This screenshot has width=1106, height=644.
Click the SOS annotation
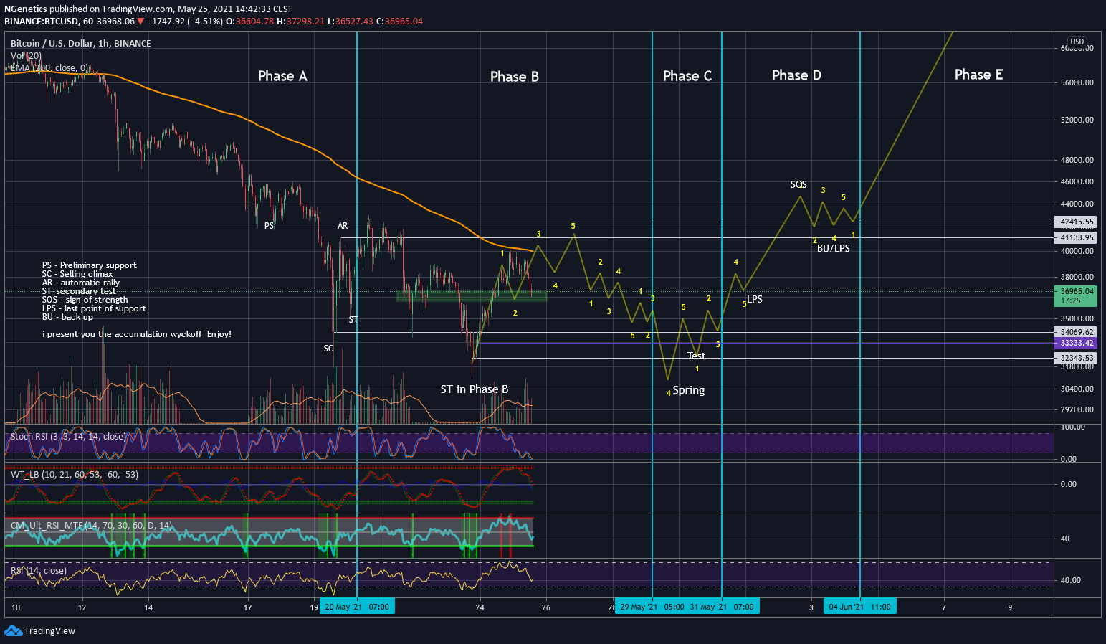798,184
